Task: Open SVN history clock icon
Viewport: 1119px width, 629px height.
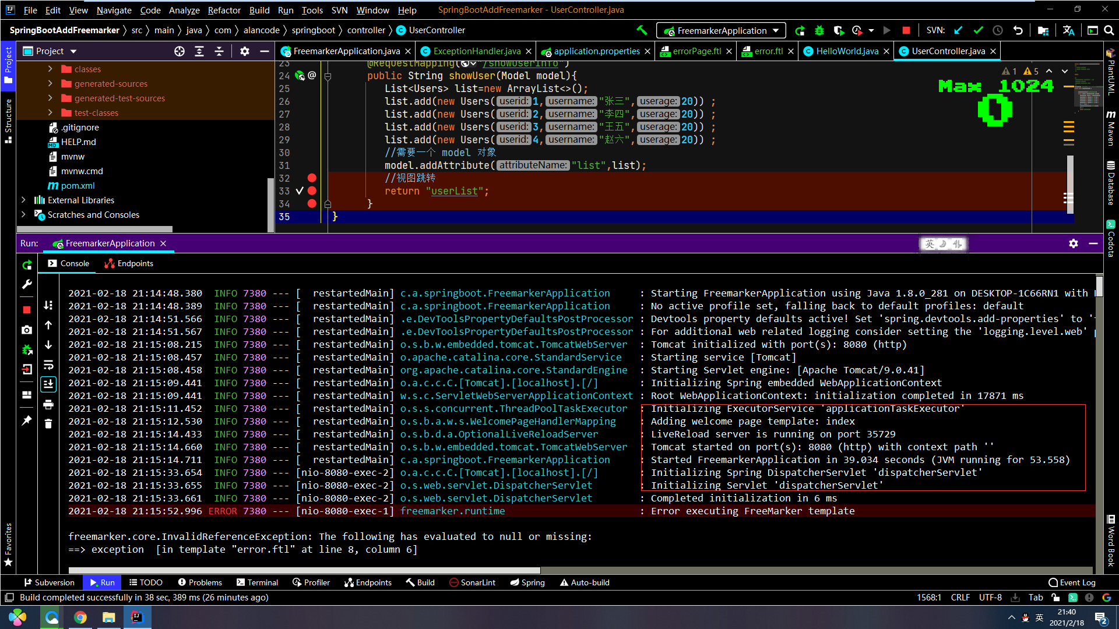Action: (998, 30)
